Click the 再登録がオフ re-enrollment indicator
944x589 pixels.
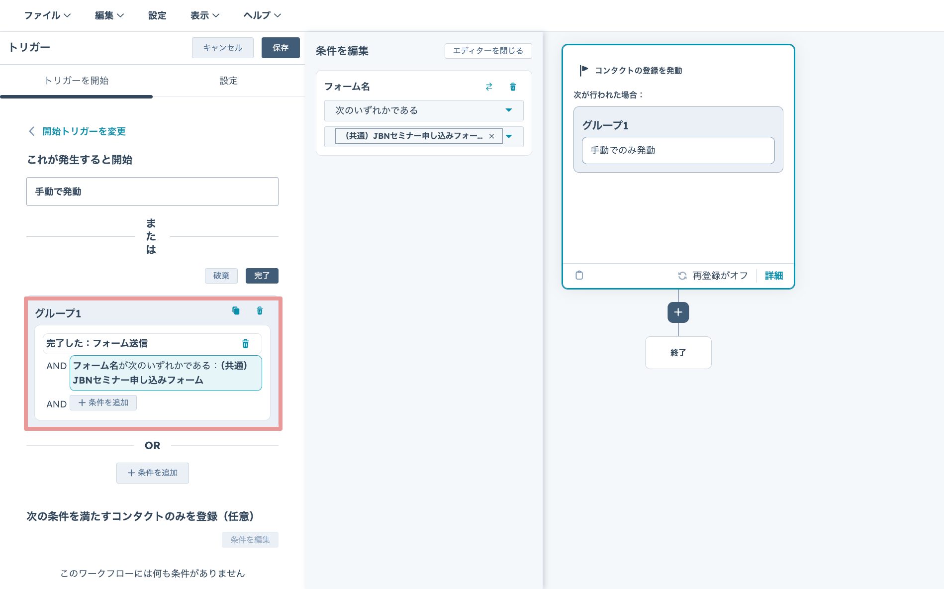pos(713,276)
